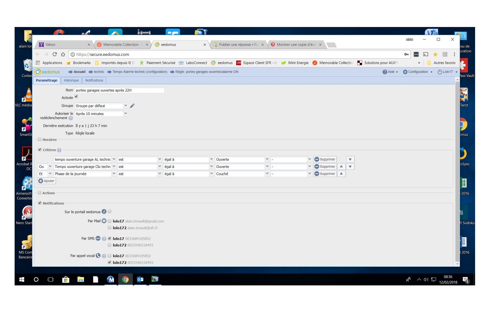Click the pencil edit icon beside Groupe

tap(132, 106)
